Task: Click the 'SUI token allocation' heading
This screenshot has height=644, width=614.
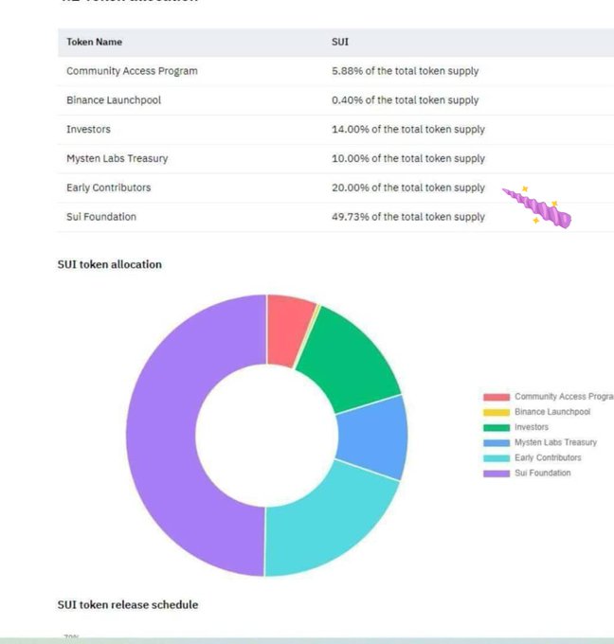Action: tap(109, 264)
